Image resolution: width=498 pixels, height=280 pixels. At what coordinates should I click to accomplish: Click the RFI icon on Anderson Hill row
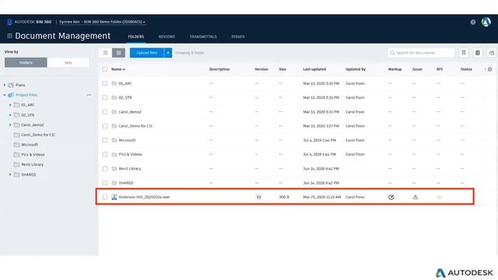pyautogui.click(x=439, y=197)
